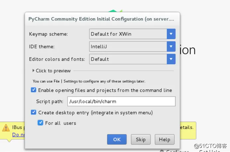Viewport: 230px width, 152px height.
Task: Open Editor colors and fonts dropdown arrow
Action: coord(171,59)
